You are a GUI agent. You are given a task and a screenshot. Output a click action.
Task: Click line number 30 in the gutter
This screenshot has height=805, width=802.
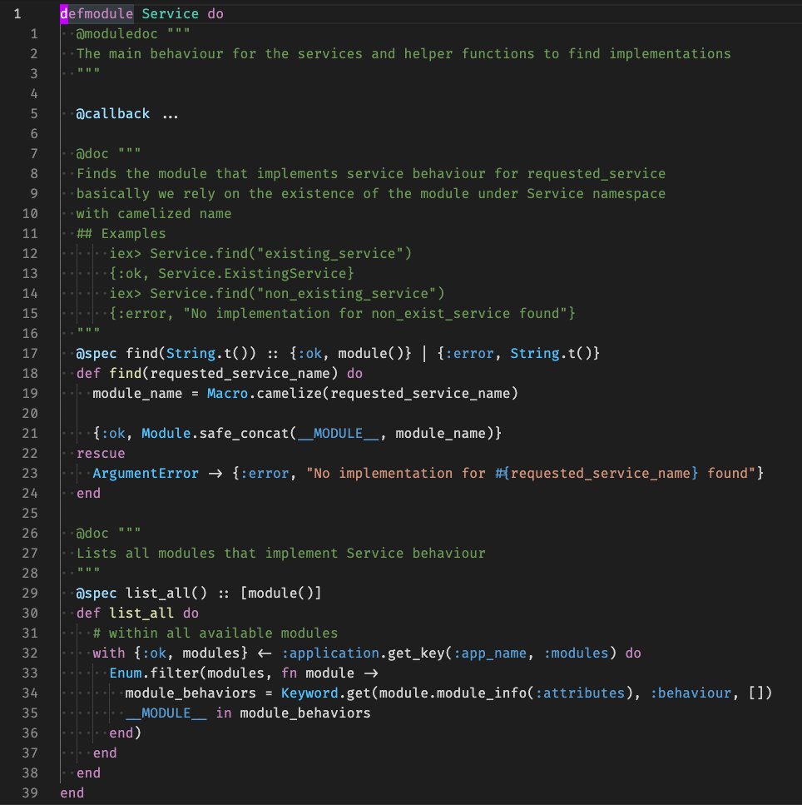(x=30, y=614)
